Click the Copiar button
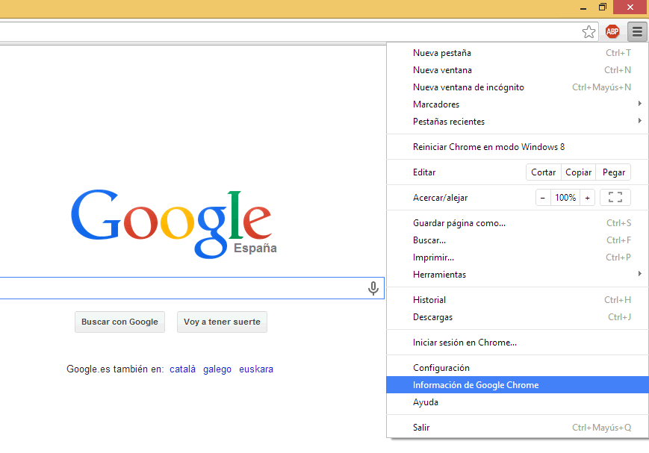 click(x=578, y=172)
